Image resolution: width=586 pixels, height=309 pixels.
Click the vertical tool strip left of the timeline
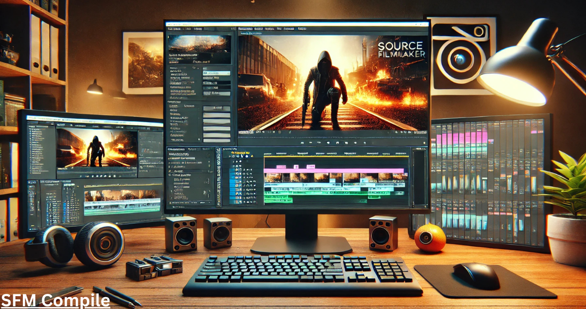[218, 177]
